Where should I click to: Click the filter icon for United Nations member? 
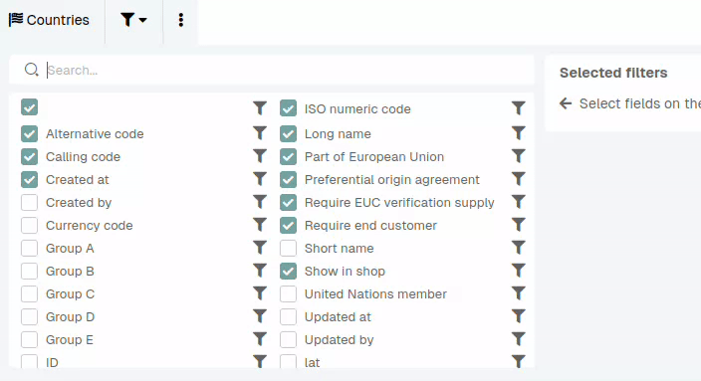coord(518,293)
